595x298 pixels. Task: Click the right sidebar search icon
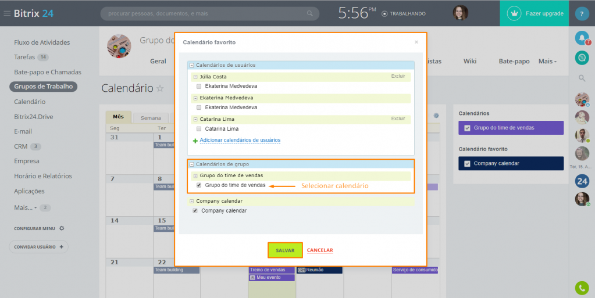click(582, 78)
